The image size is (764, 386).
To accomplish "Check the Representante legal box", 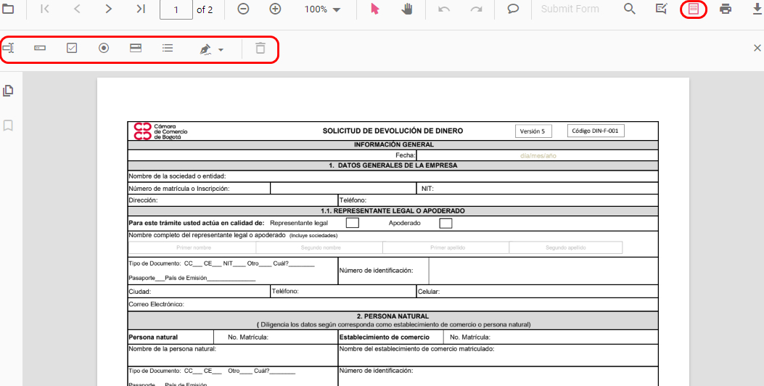I will [x=353, y=223].
